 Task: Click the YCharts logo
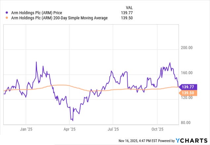point(191,141)
